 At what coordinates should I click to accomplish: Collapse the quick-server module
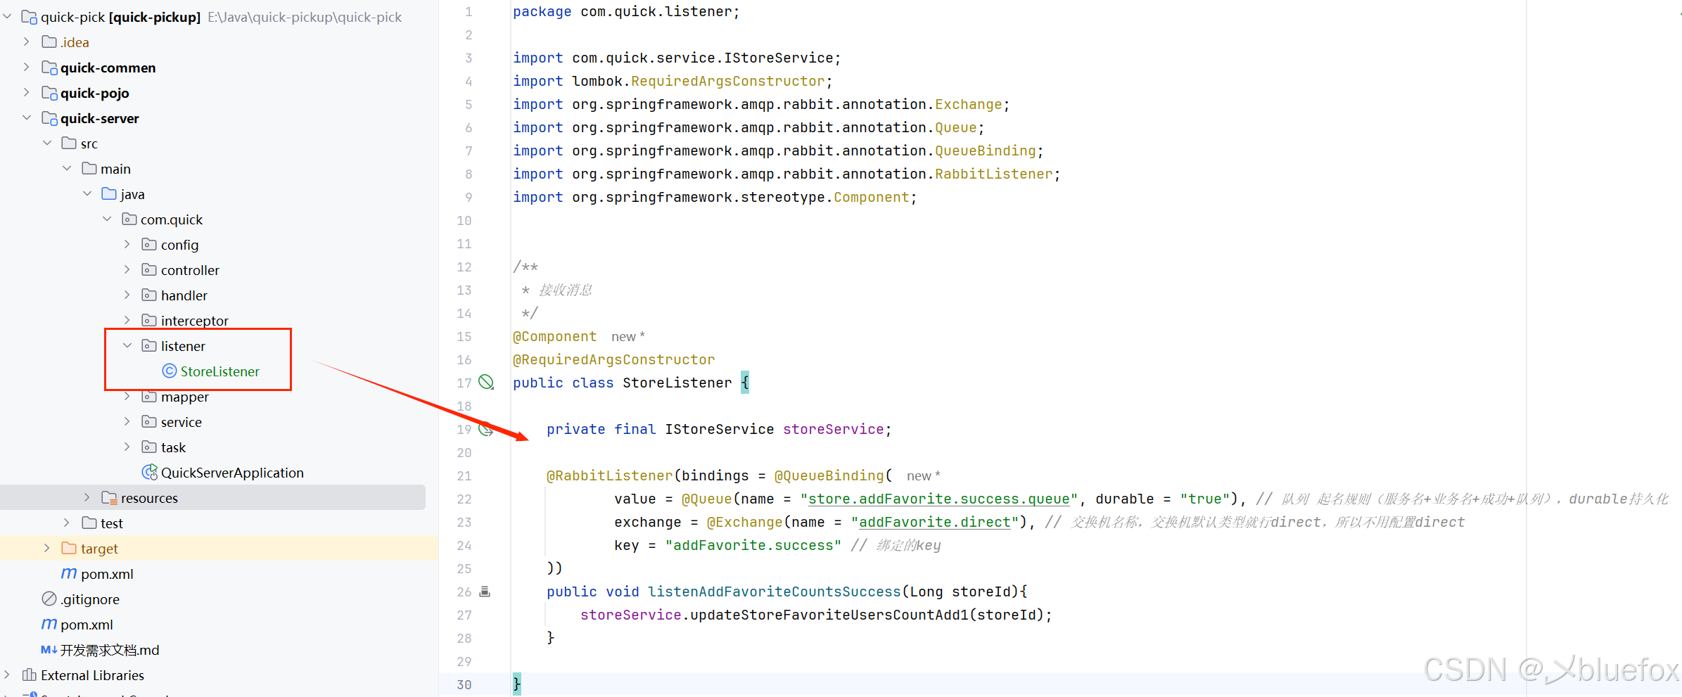[27, 118]
